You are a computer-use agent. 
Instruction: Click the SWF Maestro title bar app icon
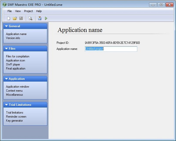(x=4, y=5)
